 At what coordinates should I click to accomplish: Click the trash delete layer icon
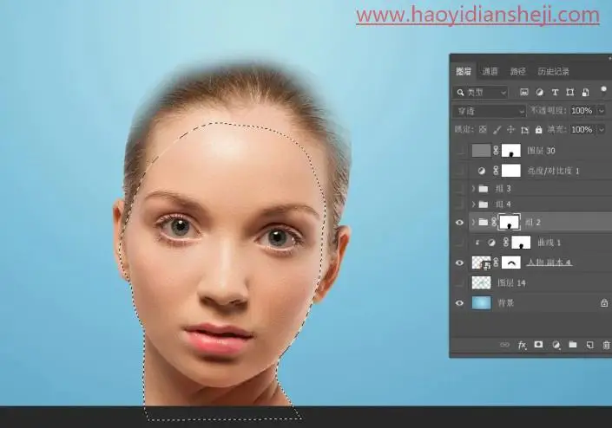(x=606, y=345)
